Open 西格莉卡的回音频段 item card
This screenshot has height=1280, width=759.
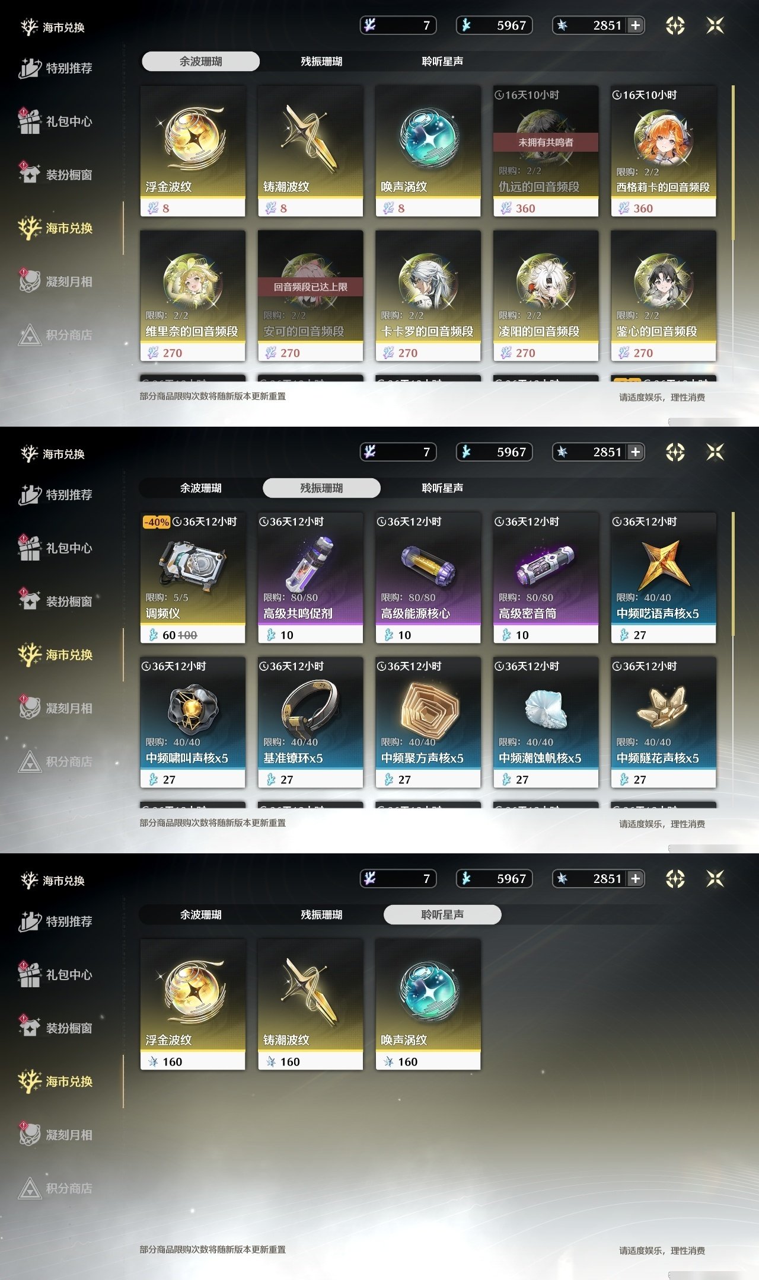pos(664,151)
